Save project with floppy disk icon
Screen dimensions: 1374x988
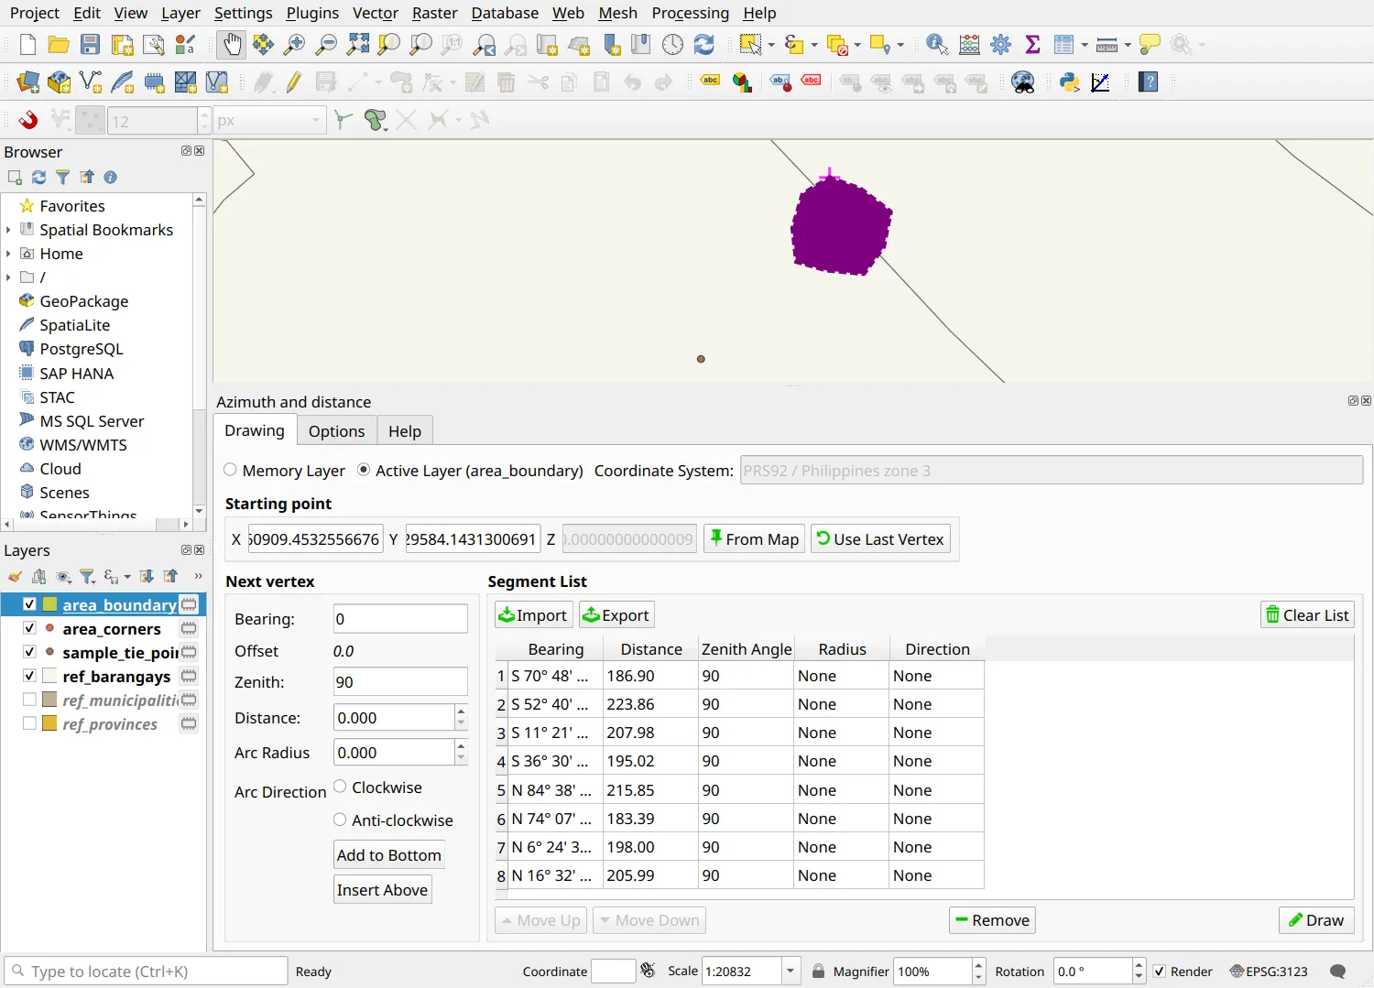[90, 45]
